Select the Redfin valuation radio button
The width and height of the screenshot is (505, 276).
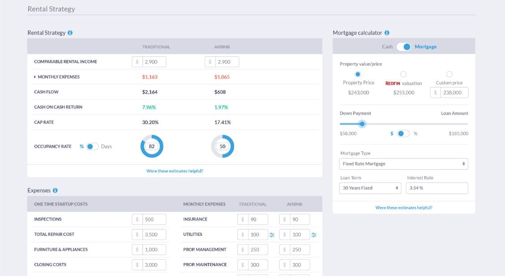[x=403, y=74]
